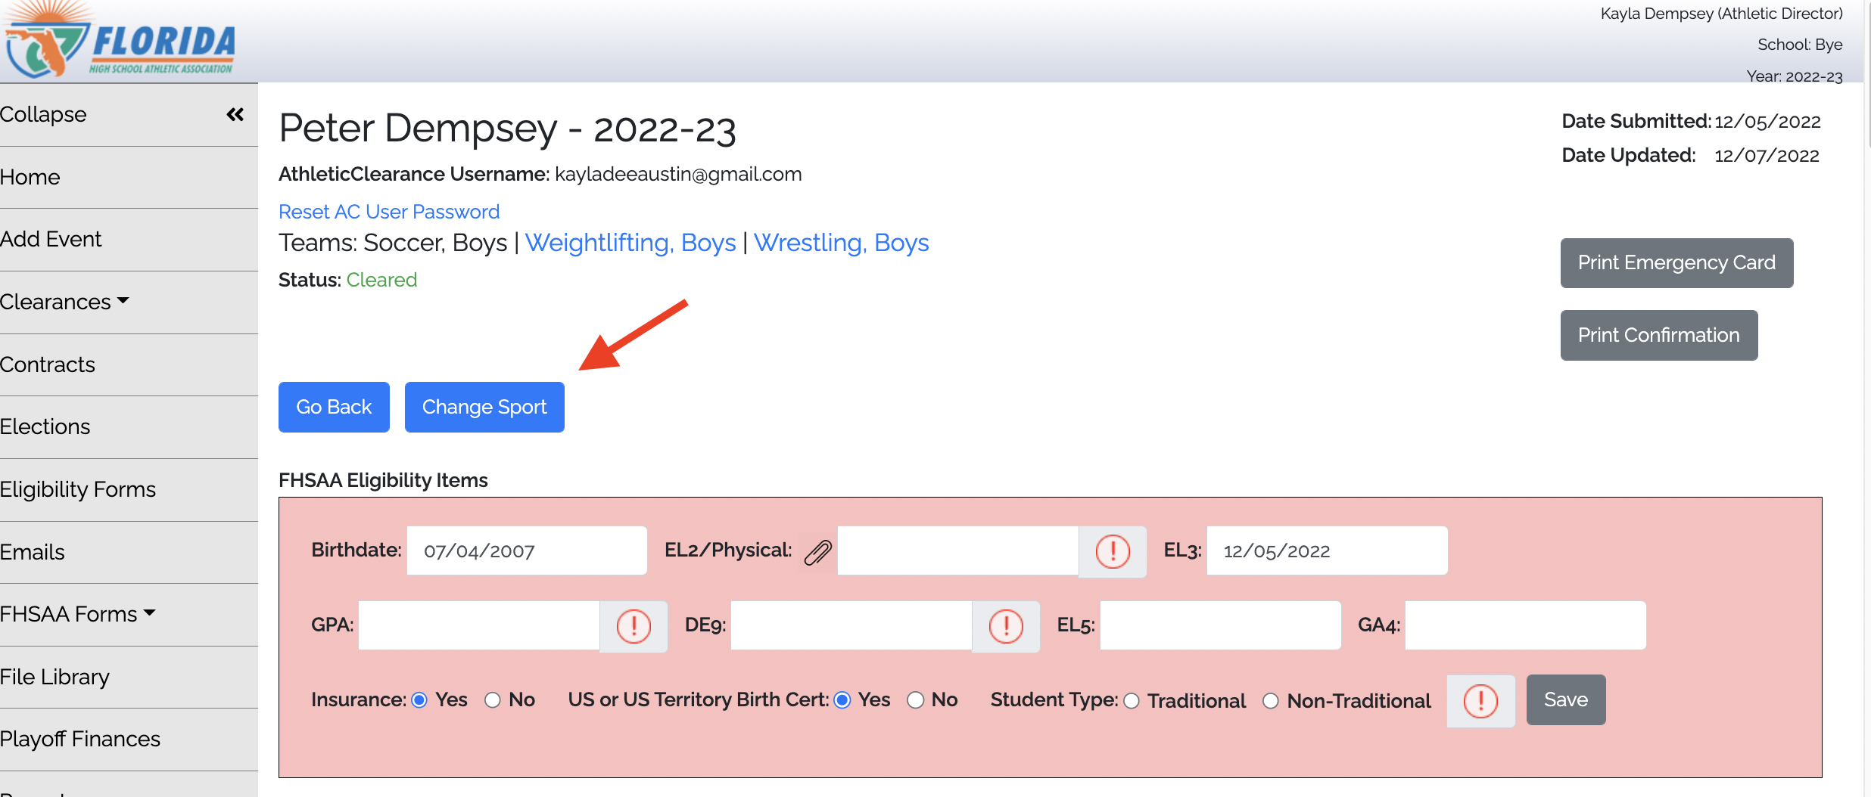Select No for US Birth Cert
This screenshot has height=797, width=1871.
point(916,700)
